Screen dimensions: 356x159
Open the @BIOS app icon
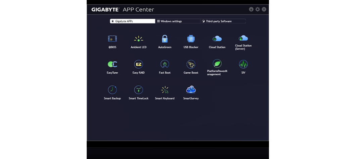point(113,39)
